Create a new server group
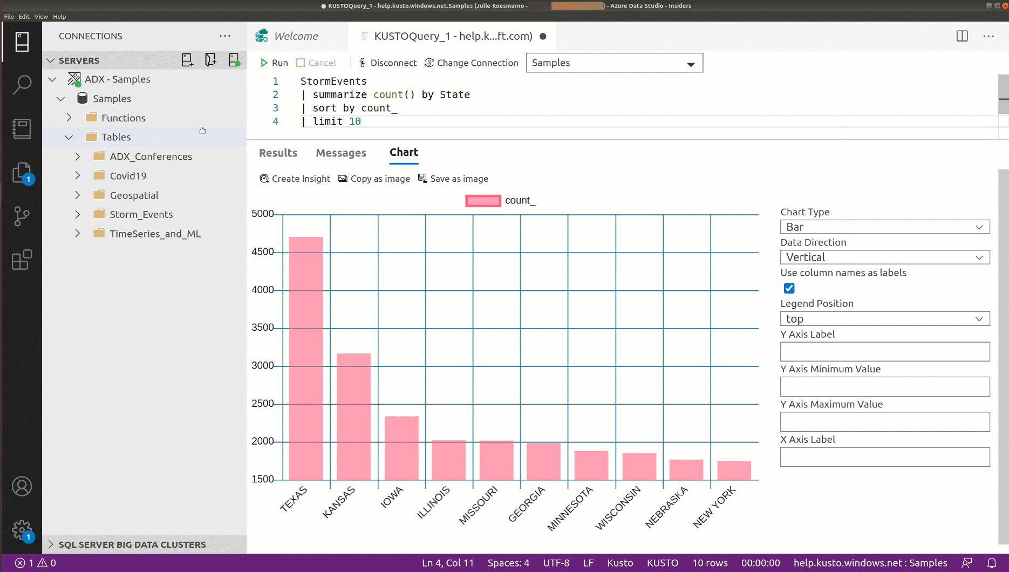Screen dimensions: 1009x572 210,60
